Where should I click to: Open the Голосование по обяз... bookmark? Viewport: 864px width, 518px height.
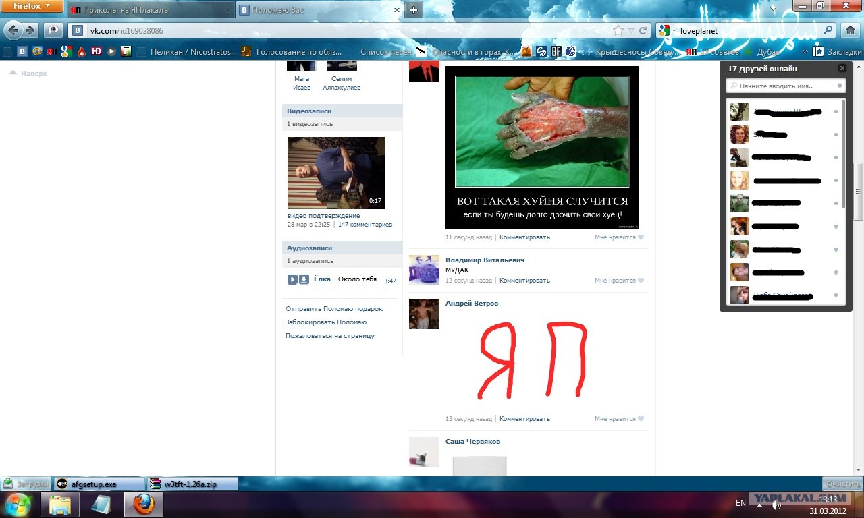tap(292, 51)
